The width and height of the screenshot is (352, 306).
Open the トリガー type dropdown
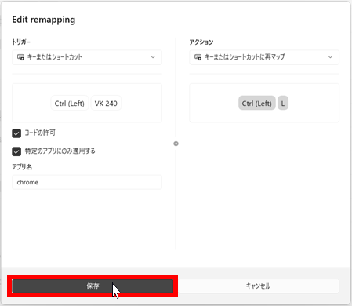[87, 57]
